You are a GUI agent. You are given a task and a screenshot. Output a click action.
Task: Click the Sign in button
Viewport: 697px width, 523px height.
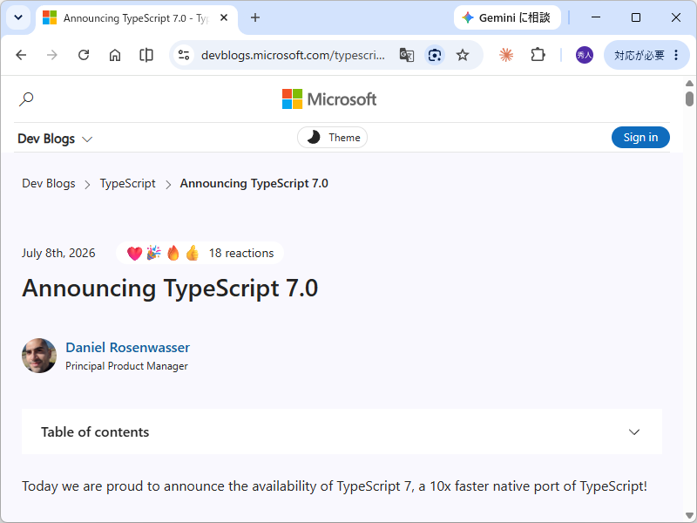pos(640,138)
